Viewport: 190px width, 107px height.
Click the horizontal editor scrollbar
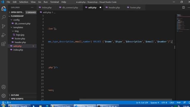pos(126,100)
